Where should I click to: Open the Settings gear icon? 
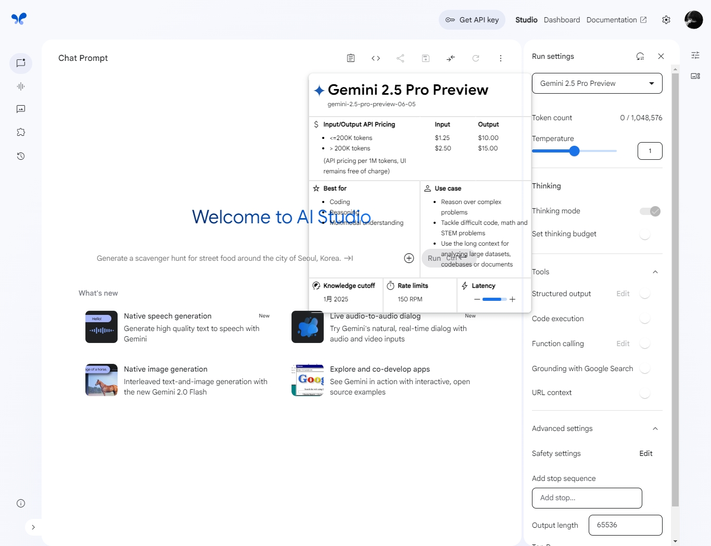coord(666,20)
